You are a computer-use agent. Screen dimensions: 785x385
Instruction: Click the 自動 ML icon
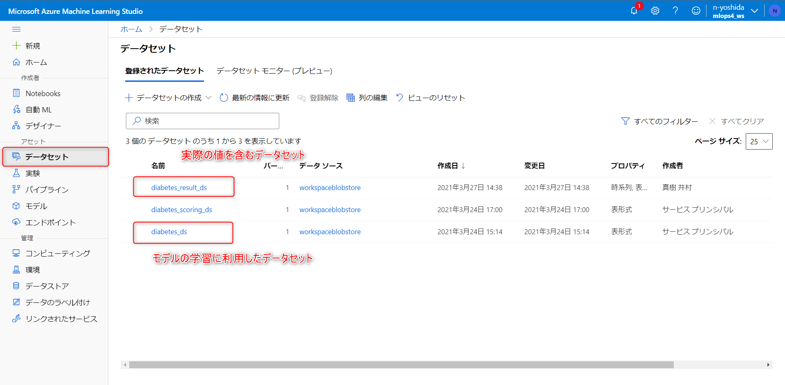coord(16,110)
